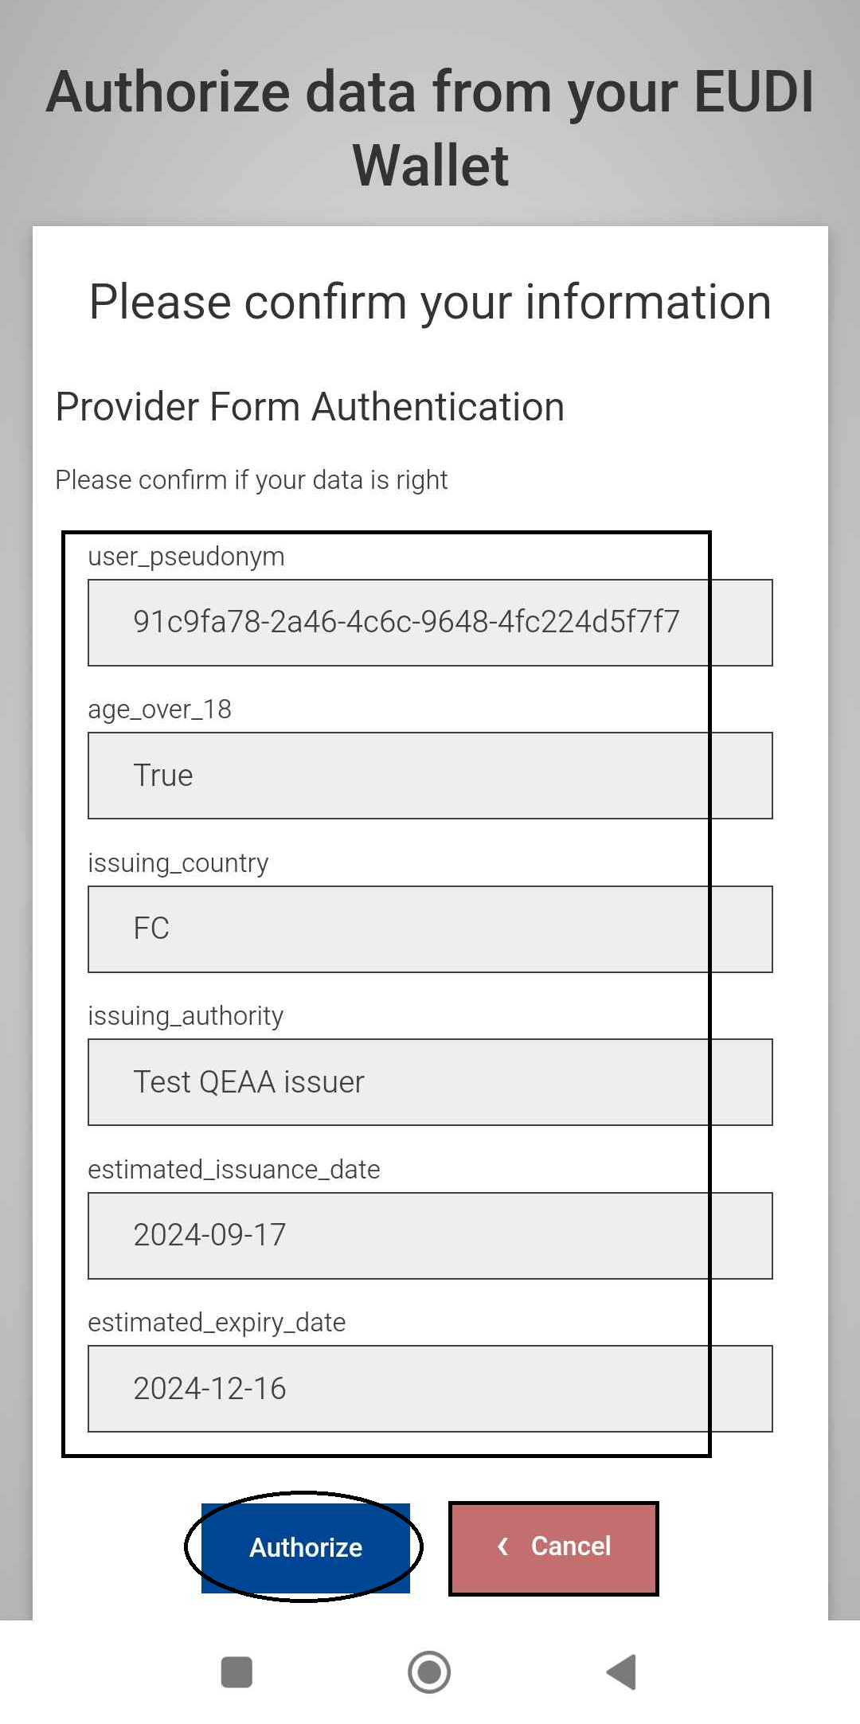Click the issuing_country label
Image resolution: width=860 pixels, height=1724 pixels.
[x=178, y=863]
